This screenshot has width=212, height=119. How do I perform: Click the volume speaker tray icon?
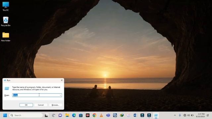tap(188, 115)
